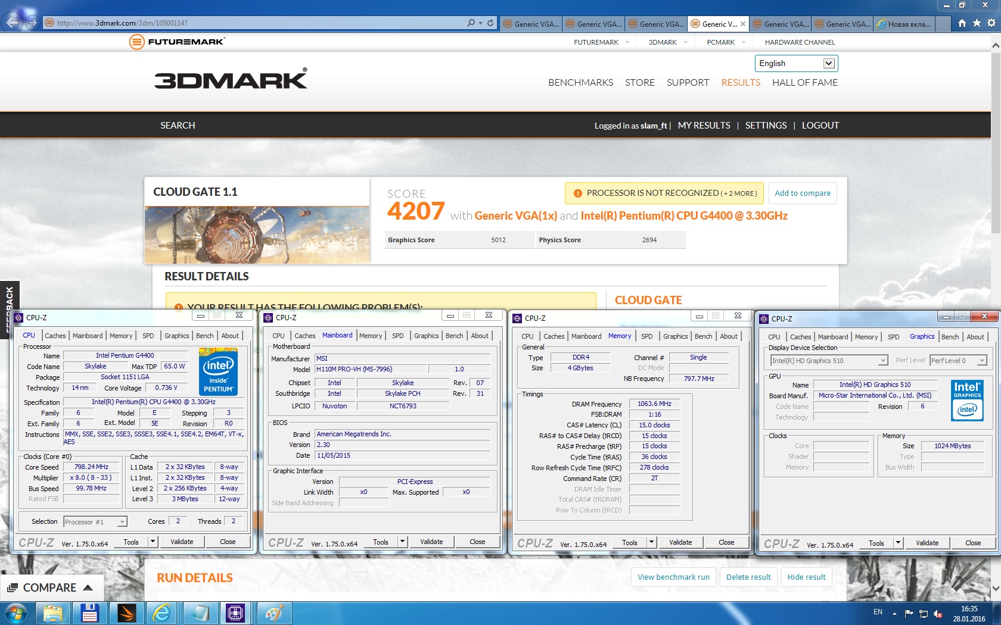The image size is (1001, 625).
Task: Open browser settings gear icon
Action: coord(991,23)
